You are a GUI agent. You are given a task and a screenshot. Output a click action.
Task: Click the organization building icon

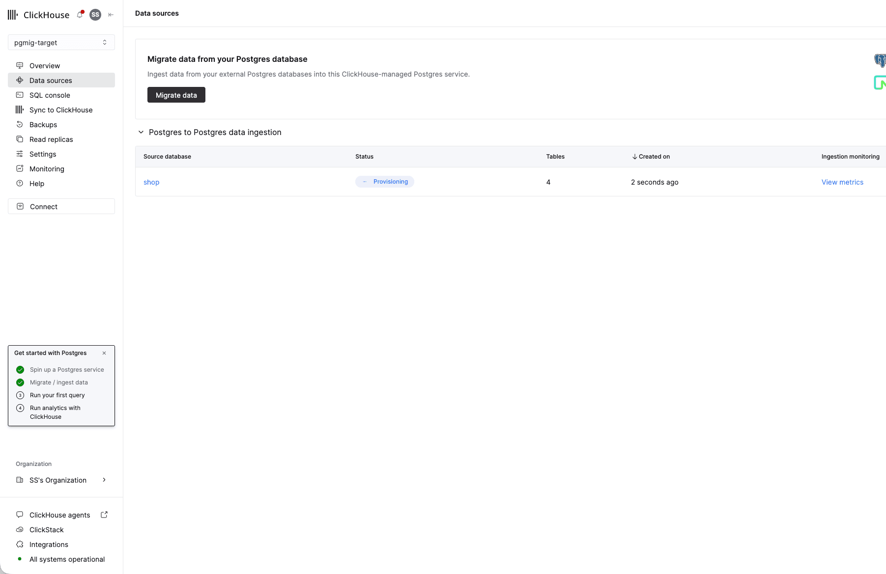[20, 480]
